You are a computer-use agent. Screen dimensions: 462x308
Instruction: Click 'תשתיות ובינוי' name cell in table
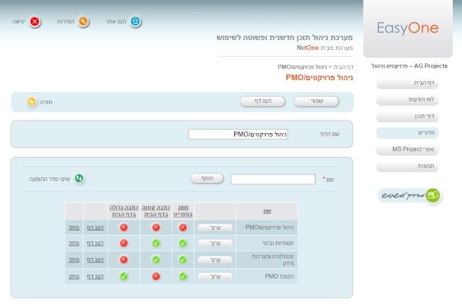pos(278,243)
